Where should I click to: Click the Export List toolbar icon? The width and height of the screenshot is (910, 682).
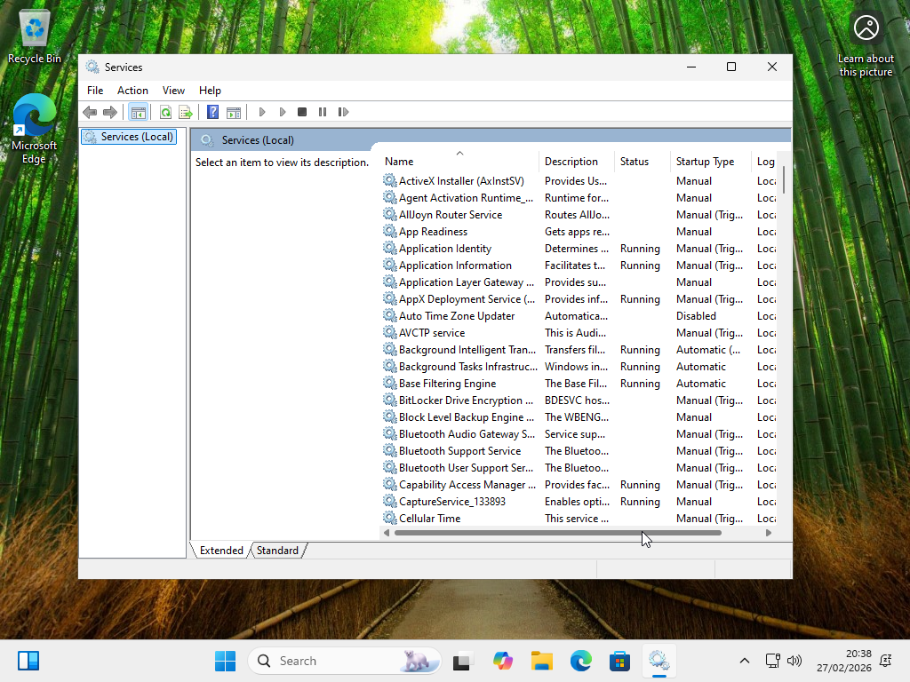pos(186,112)
